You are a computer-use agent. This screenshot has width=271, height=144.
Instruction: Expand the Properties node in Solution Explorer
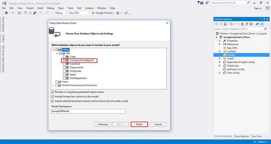point(220,41)
